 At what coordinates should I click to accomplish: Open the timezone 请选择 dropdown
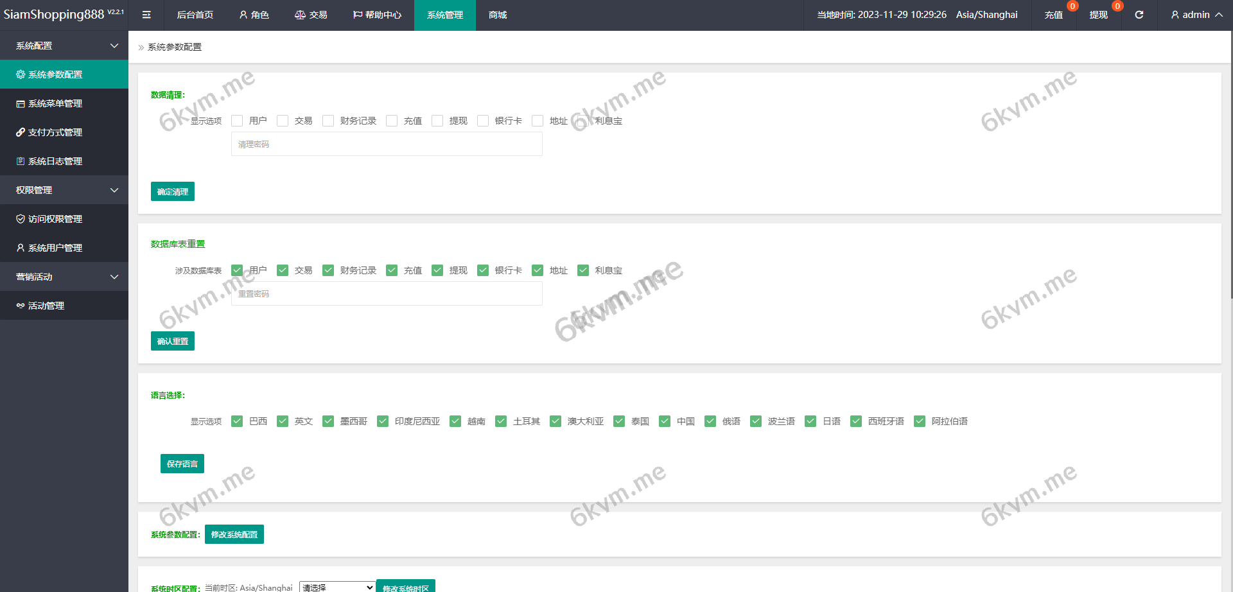337,587
